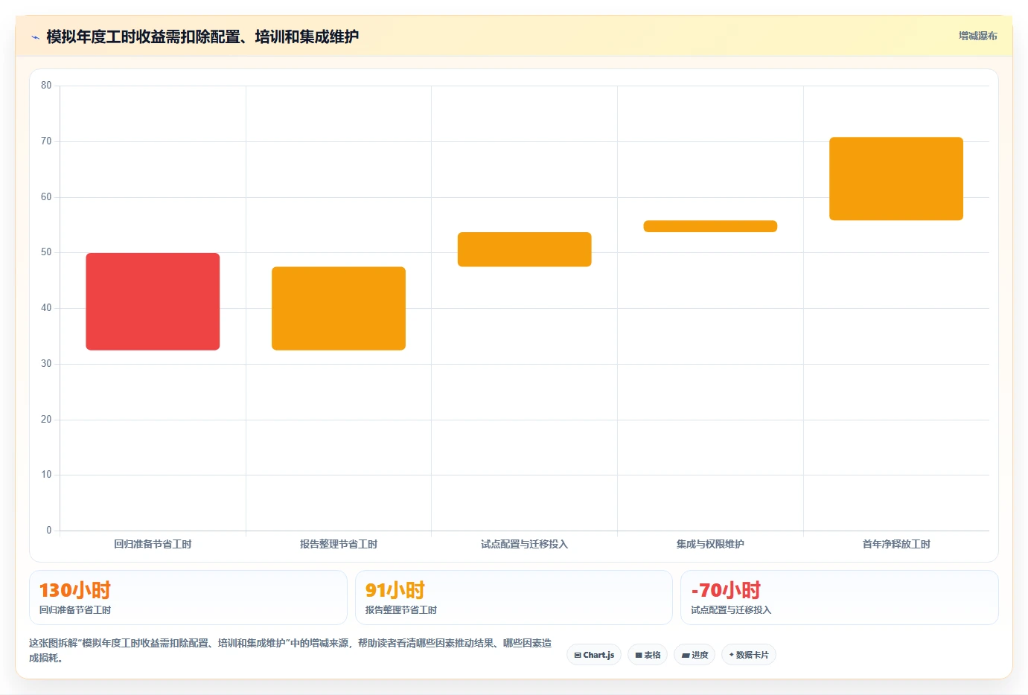The width and height of the screenshot is (1028, 695).
Task: Click the chart title 模拟年度工时收益需扣除配置
Action: (202, 36)
